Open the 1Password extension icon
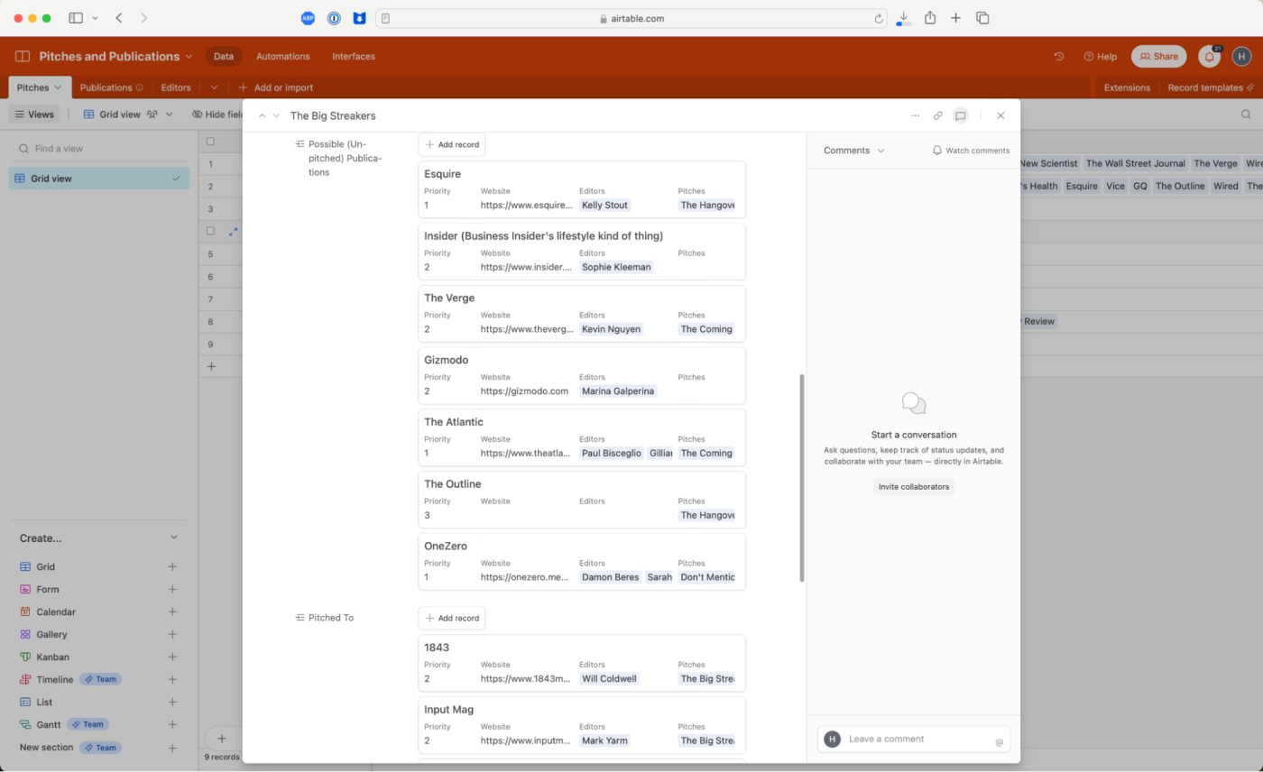 pos(334,18)
